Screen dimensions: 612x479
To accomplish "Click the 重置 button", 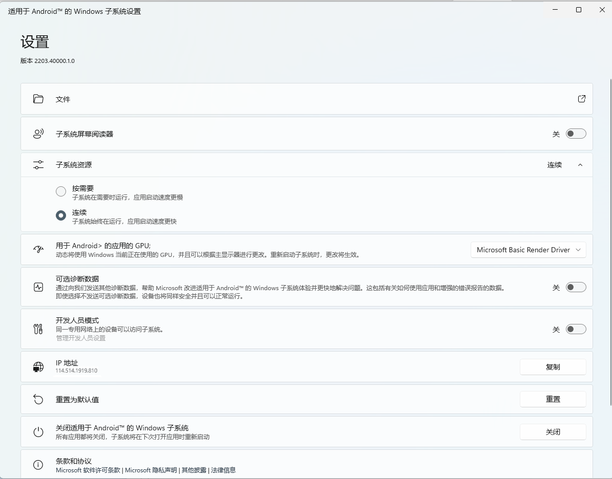I will [553, 399].
